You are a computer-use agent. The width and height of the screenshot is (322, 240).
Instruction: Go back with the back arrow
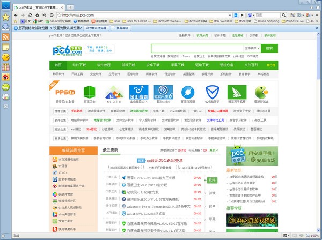(16, 15)
